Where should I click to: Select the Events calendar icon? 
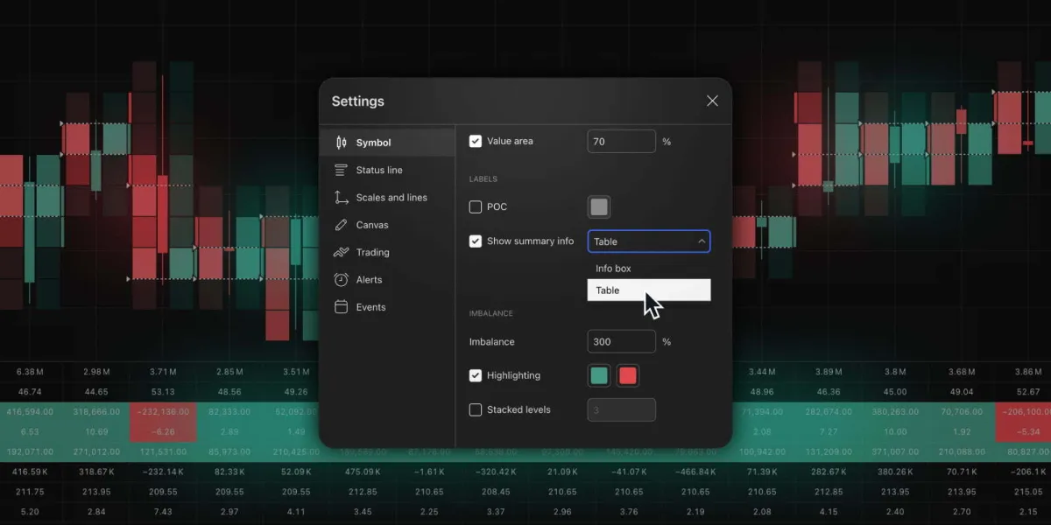click(x=342, y=307)
